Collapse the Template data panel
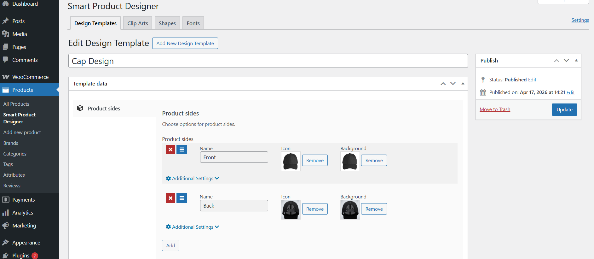This screenshot has width=594, height=259. (x=463, y=84)
